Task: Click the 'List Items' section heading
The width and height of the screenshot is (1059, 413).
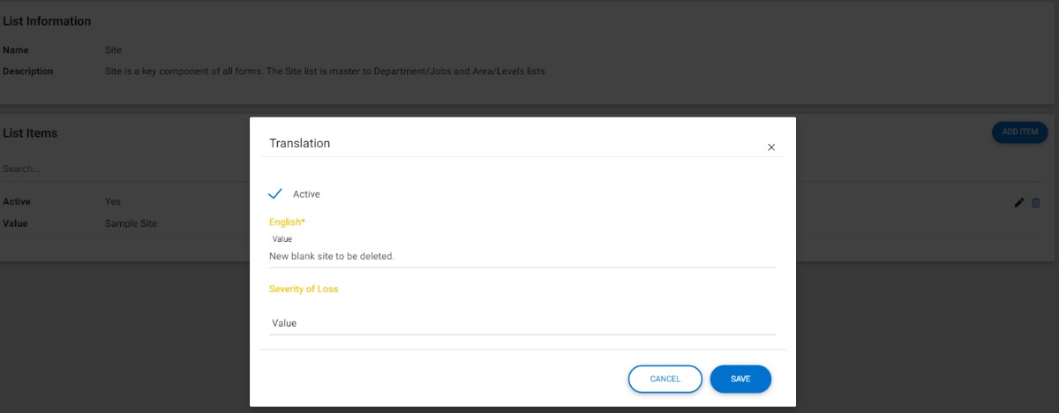Action: (x=30, y=133)
